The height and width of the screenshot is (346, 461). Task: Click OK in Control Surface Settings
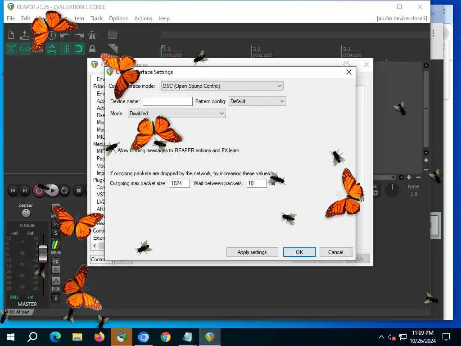pyautogui.click(x=299, y=252)
